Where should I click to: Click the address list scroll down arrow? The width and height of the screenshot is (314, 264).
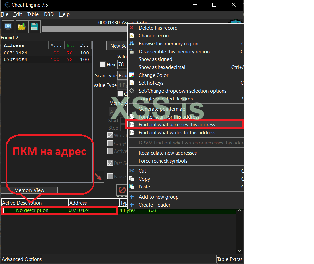click(x=239, y=251)
